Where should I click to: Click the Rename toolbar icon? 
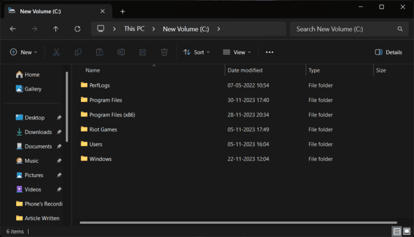[121, 52]
